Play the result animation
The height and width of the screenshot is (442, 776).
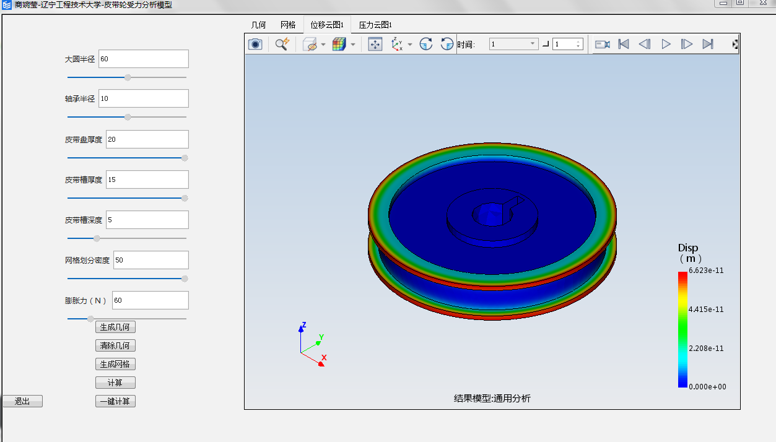tap(666, 44)
